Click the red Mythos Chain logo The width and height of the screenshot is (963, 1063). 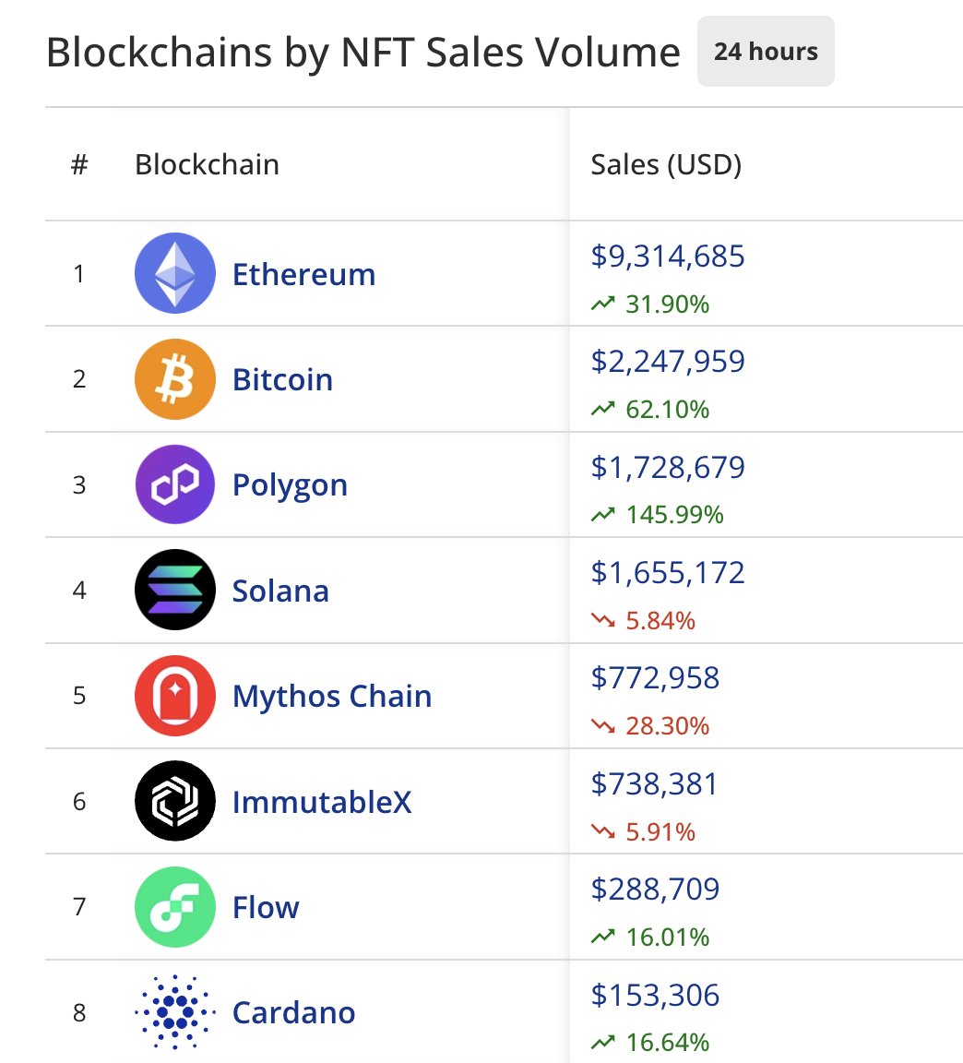(x=175, y=696)
